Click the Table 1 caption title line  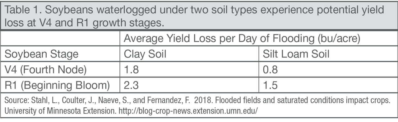[x=195, y=10]
